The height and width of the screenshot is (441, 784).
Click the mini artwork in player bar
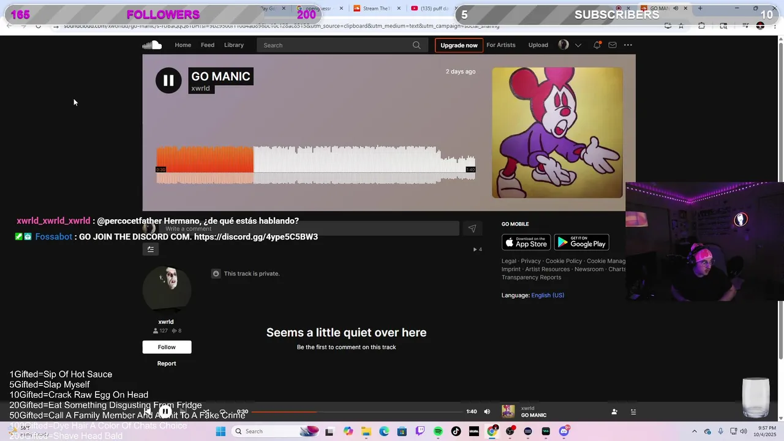[508, 412]
